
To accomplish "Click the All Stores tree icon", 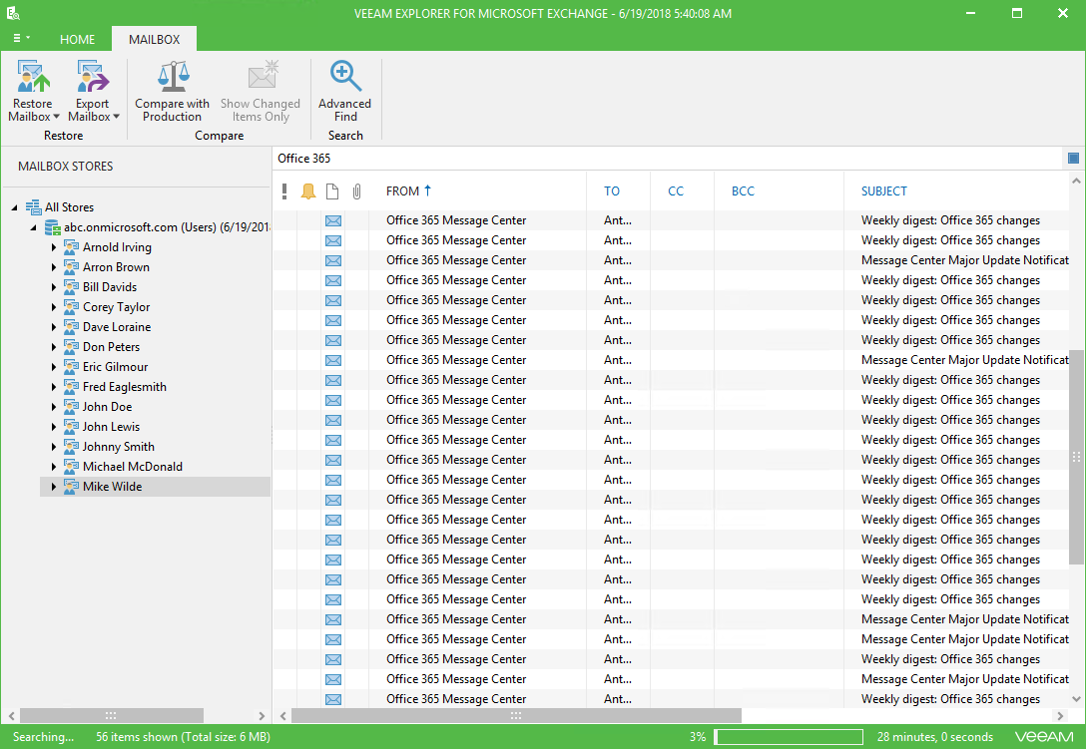I will pyautogui.click(x=33, y=207).
